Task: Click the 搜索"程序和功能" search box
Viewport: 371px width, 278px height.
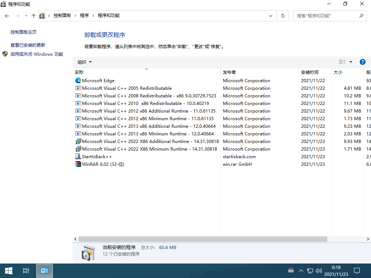Action: [326, 16]
